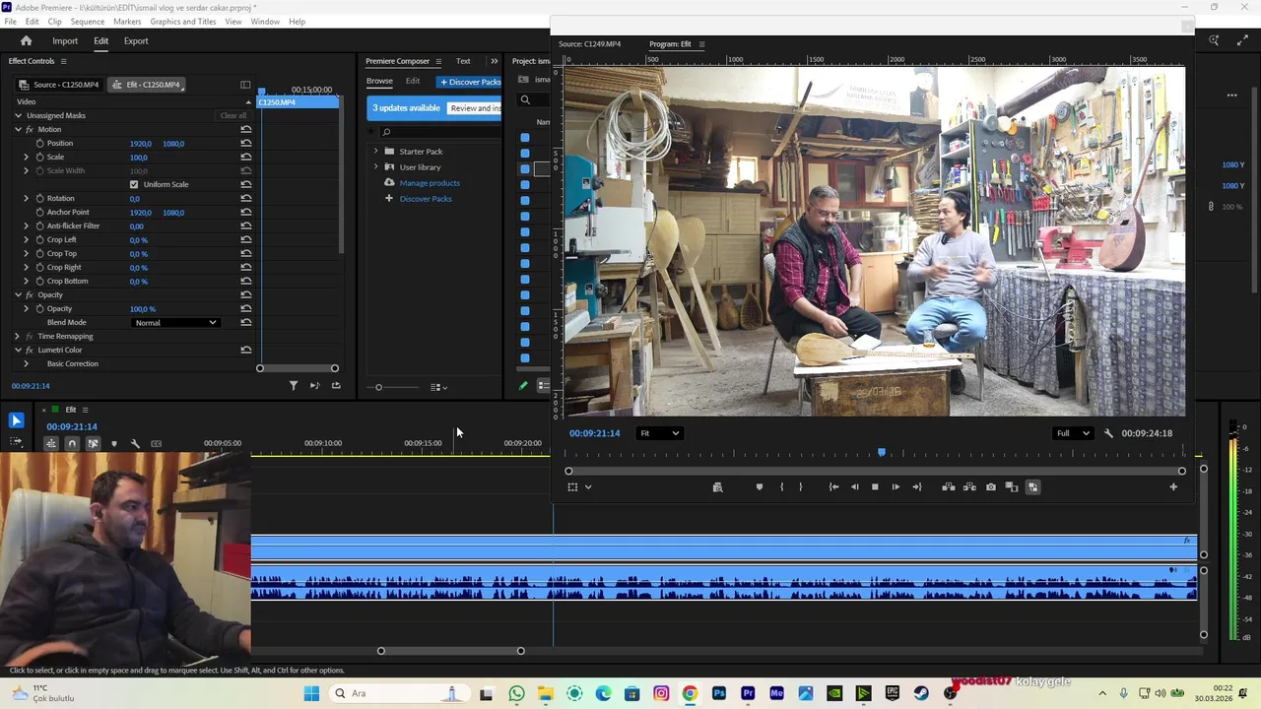1261x709 pixels.
Task: Go to the Home screen icon
Action: coord(27,40)
